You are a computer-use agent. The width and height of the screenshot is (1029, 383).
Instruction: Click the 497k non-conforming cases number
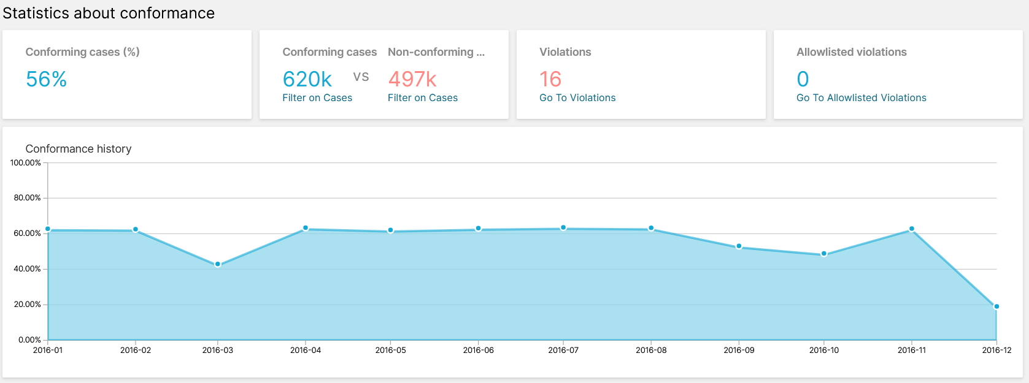pos(412,79)
